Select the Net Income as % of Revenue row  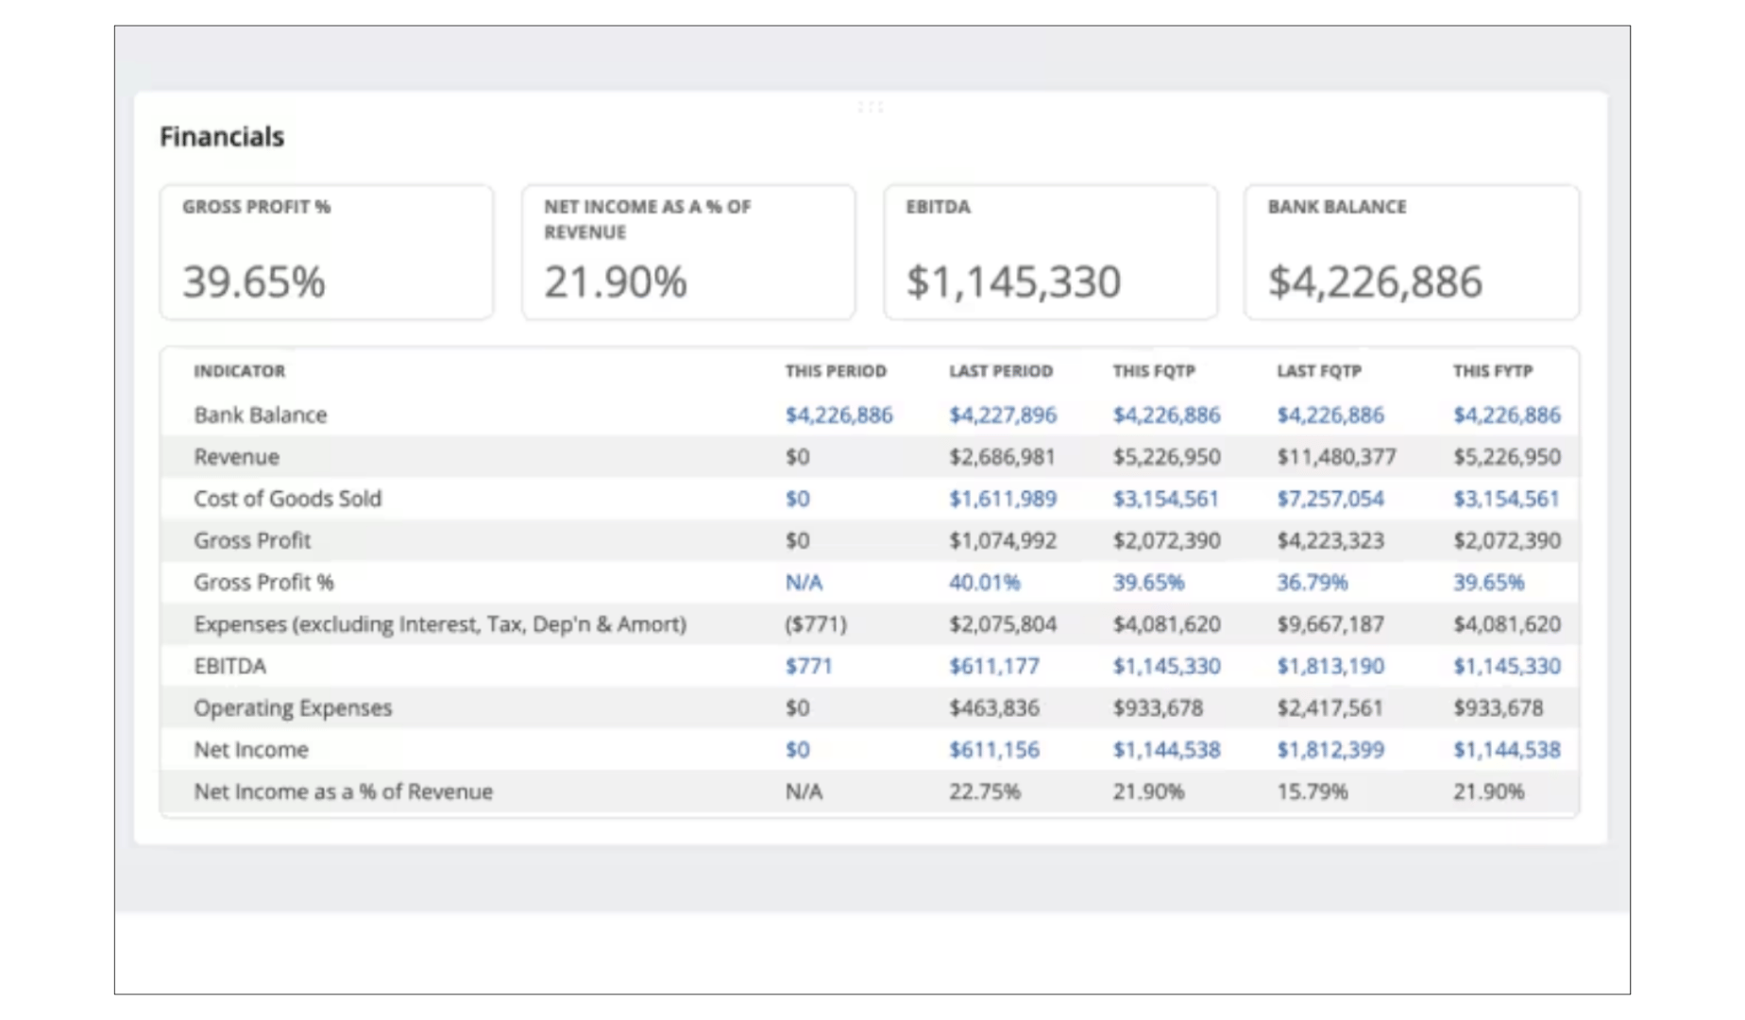[x=342, y=791]
